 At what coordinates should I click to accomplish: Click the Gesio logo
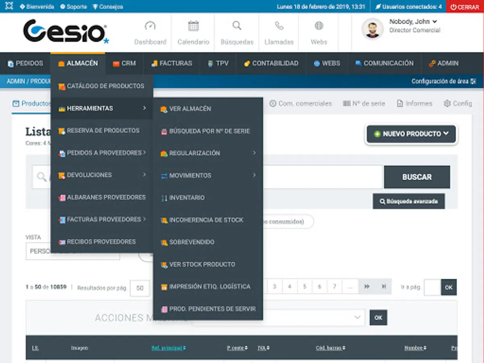[x=65, y=32]
